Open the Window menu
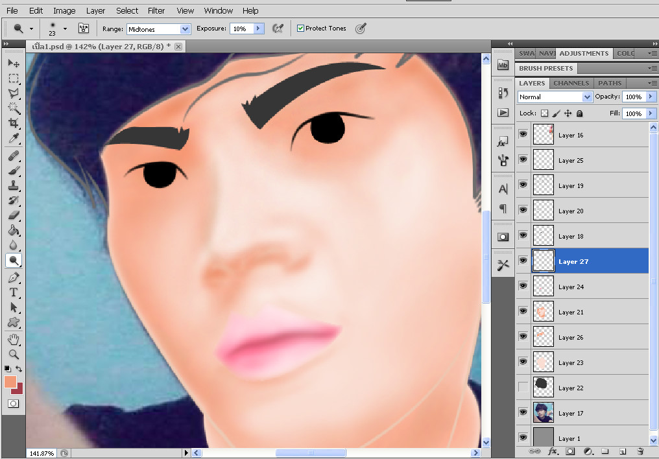Screen dimensions: 659x459 tap(218, 10)
